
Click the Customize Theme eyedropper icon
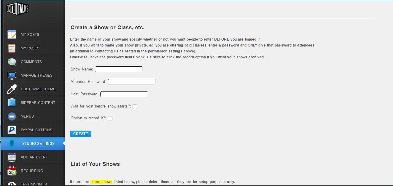12,89
